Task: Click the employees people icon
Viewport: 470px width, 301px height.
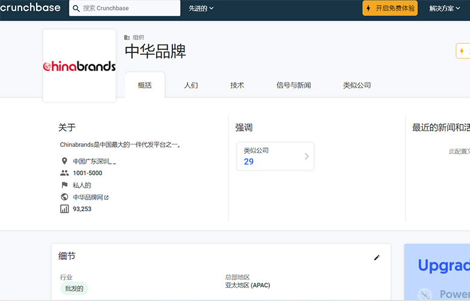Action: tap(64, 173)
